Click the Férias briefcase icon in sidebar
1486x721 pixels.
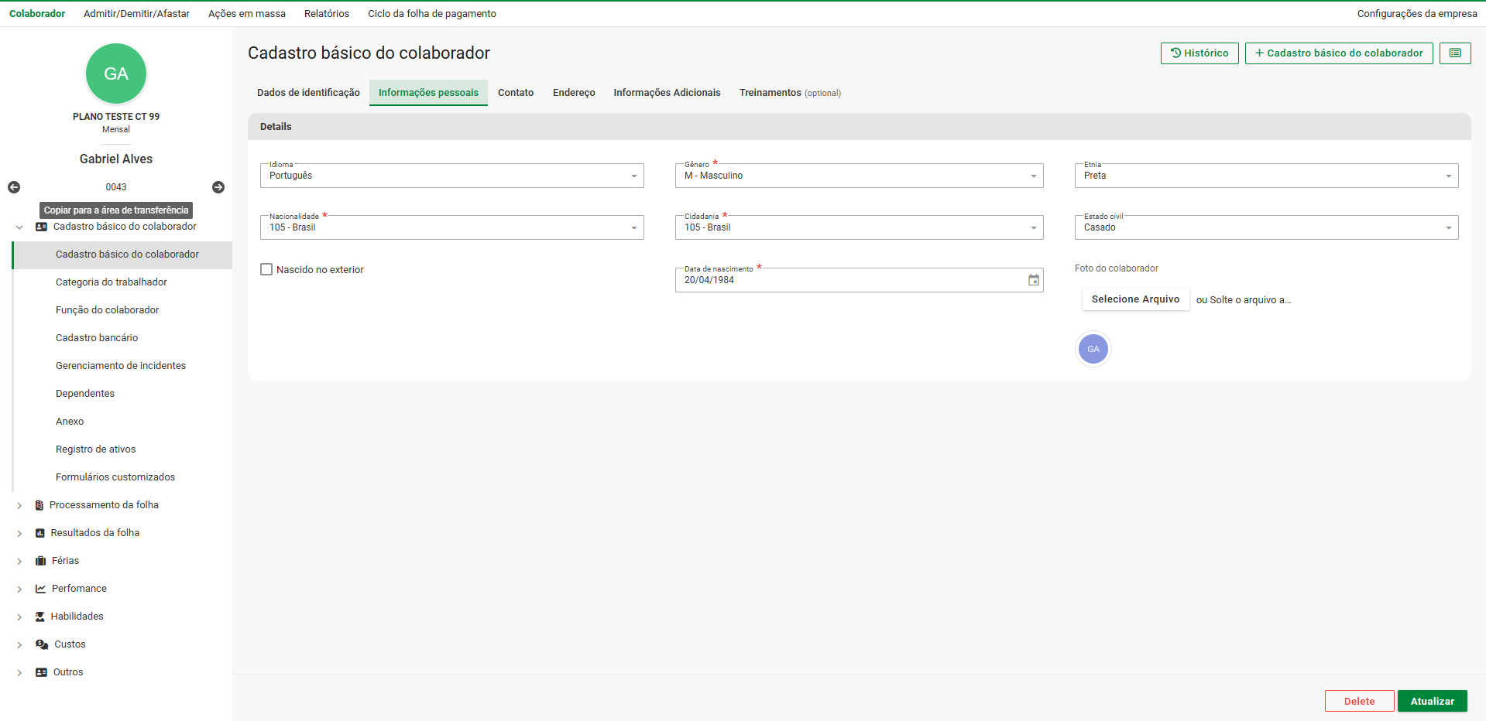coord(41,561)
